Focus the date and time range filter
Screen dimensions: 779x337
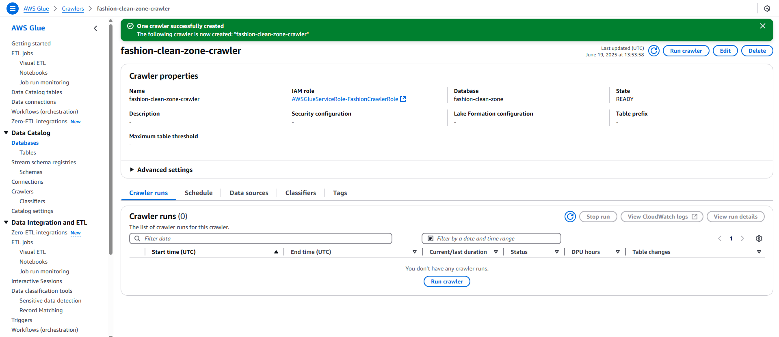pos(491,238)
